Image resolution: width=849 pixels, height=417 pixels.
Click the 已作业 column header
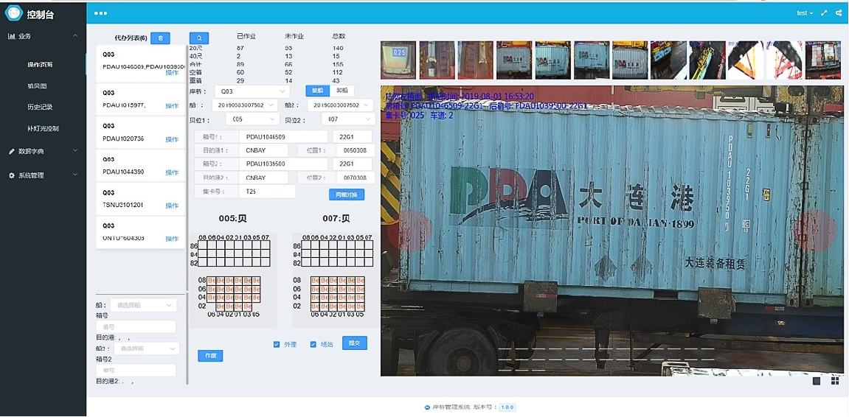tap(246, 37)
